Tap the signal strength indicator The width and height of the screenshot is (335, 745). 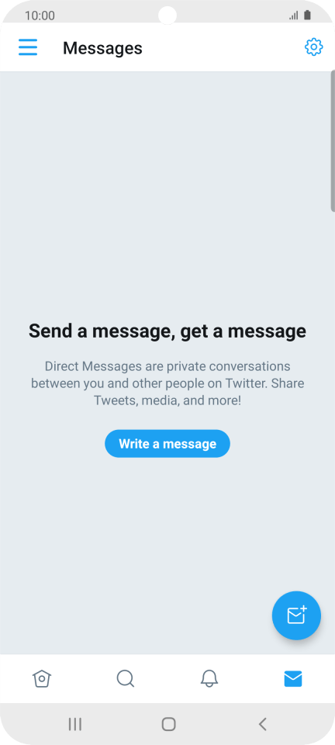coord(294,16)
